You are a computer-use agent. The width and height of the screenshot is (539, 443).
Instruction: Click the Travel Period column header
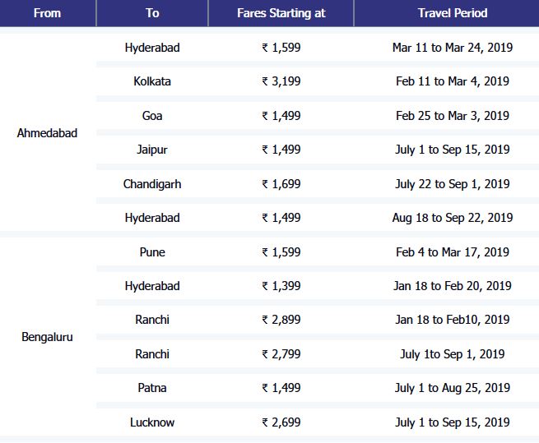(452, 13)
